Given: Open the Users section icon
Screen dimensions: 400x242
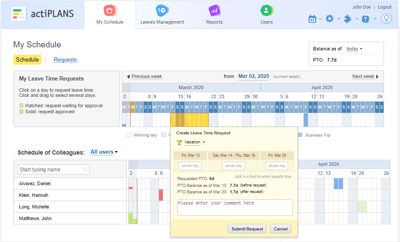Looking at the screenshot, I should [267, 10].
